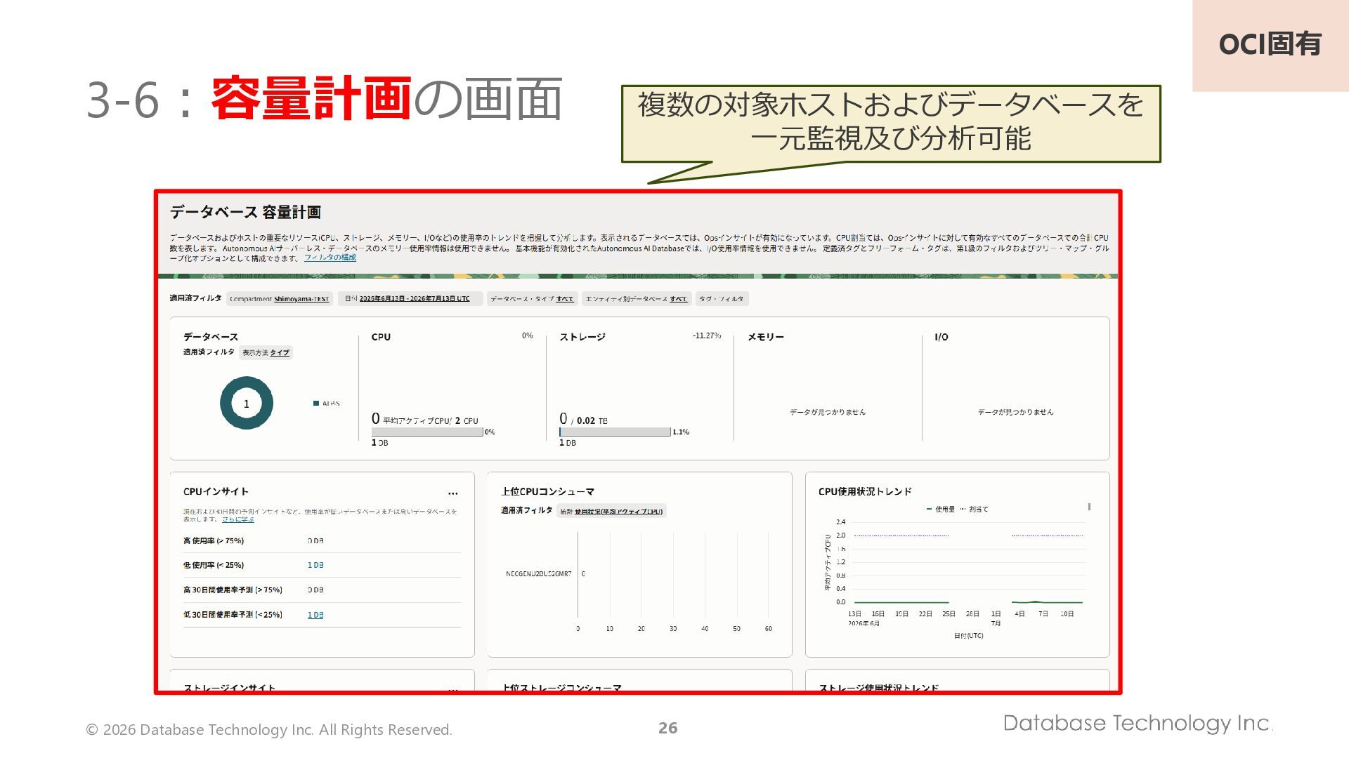This screenshot has height=758, width=1349.
Task: Open the ストレージインサイト three-dot menu
Action: point(453,690)
